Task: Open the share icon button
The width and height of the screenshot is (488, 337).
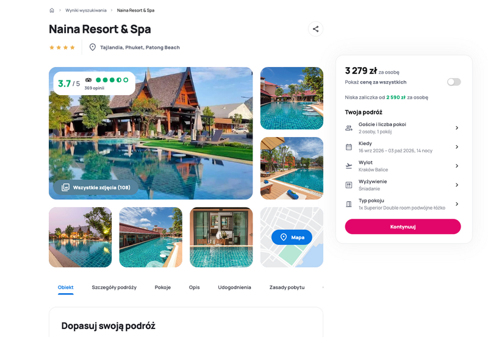Action: coord(315,29)
